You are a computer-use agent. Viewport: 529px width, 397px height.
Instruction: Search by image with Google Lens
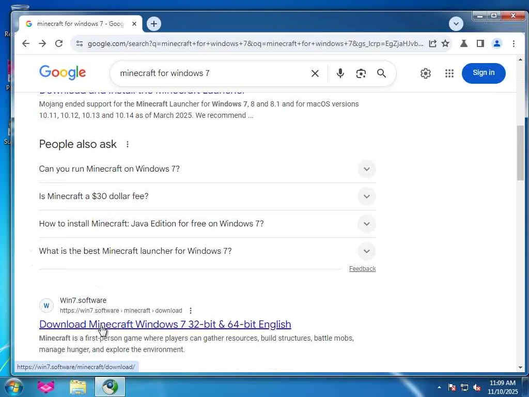point(361,73)
